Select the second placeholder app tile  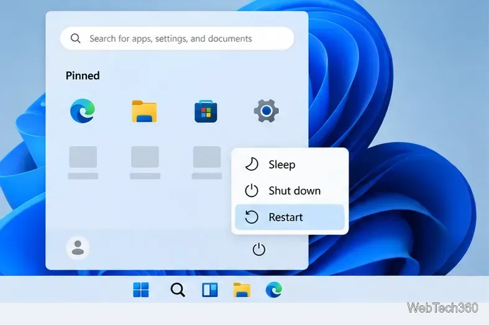(x=145, y=163)
